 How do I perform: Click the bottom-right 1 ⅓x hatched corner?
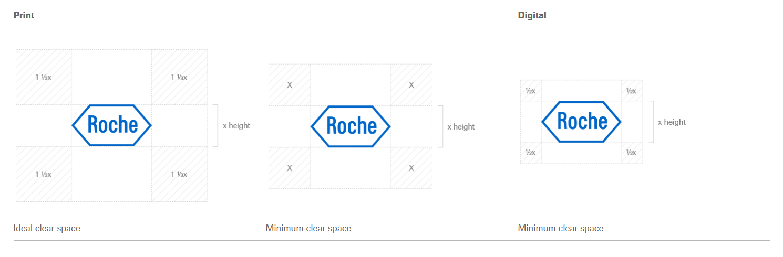pos(180,174)
